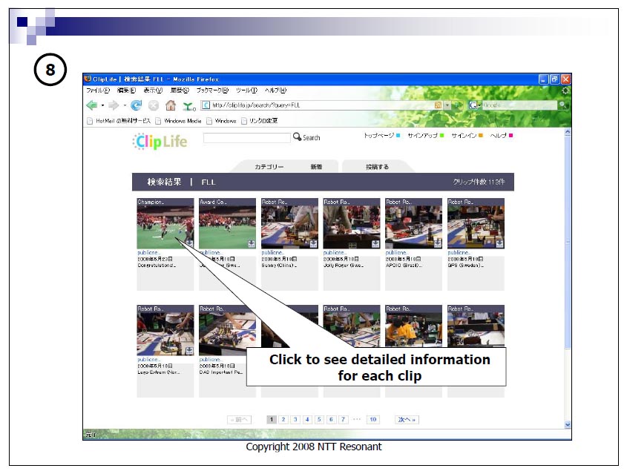The image size is (627, 474).
Task: Expand the Forward button history dropdown
Action: 125,105
